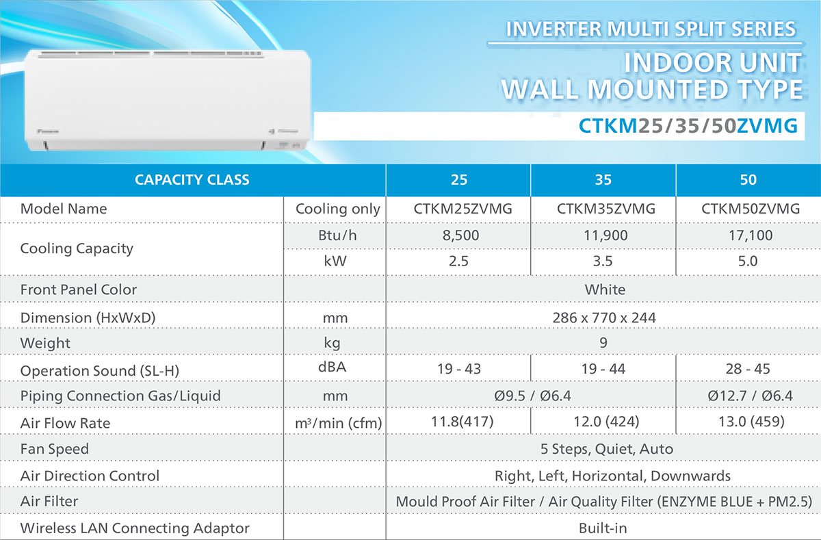Image resolution: width=821 pixels, height=540 pixels.
Task: Click the '11.8(417)' air flow value
Action: point(462,422)
